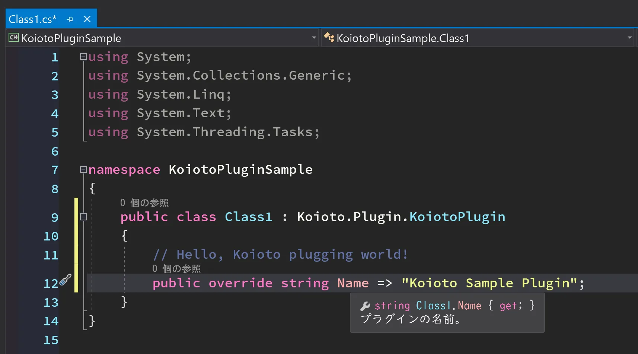Screen dimensions: 638x354
Task: Click the C# project icon beside KoiotoPluginSample
Action: click(14, 38)
